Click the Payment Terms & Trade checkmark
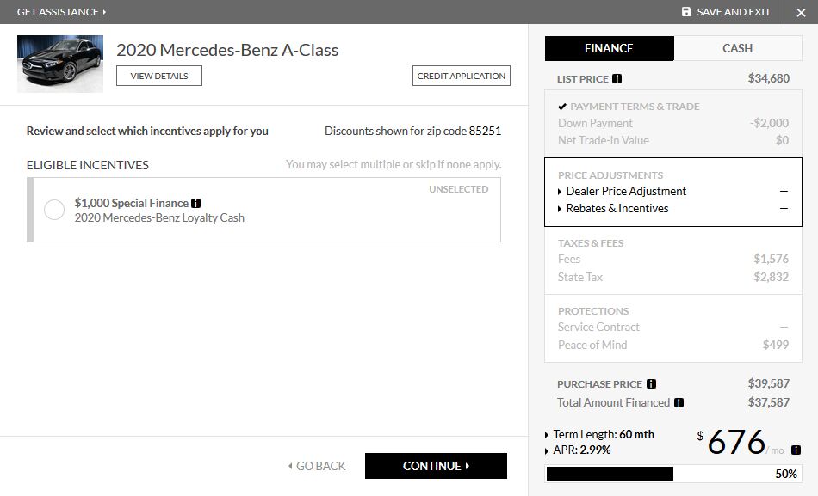 [562, 107]
